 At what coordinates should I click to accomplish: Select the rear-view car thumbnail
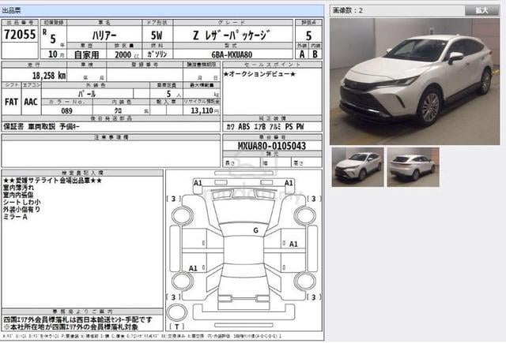[x=413, y=167]
